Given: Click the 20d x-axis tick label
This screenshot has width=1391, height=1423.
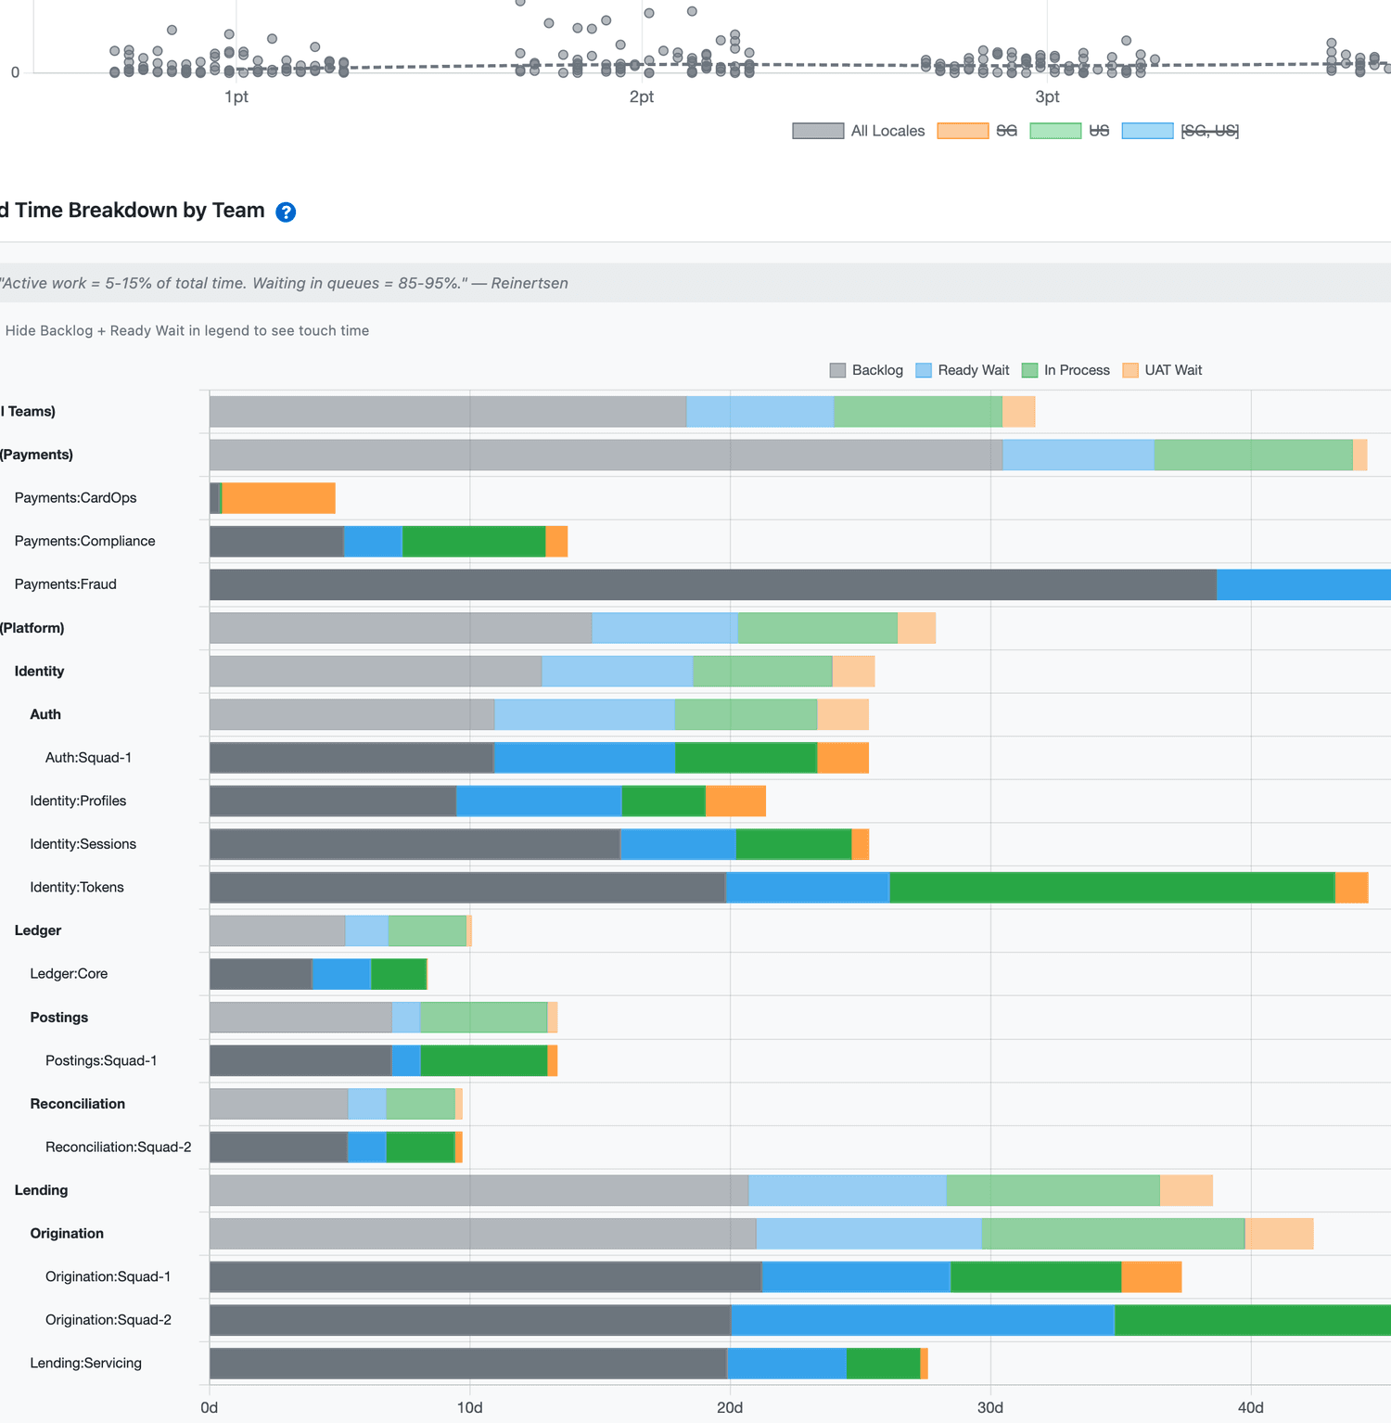Looking at the screenshot, I should 730,1407.
